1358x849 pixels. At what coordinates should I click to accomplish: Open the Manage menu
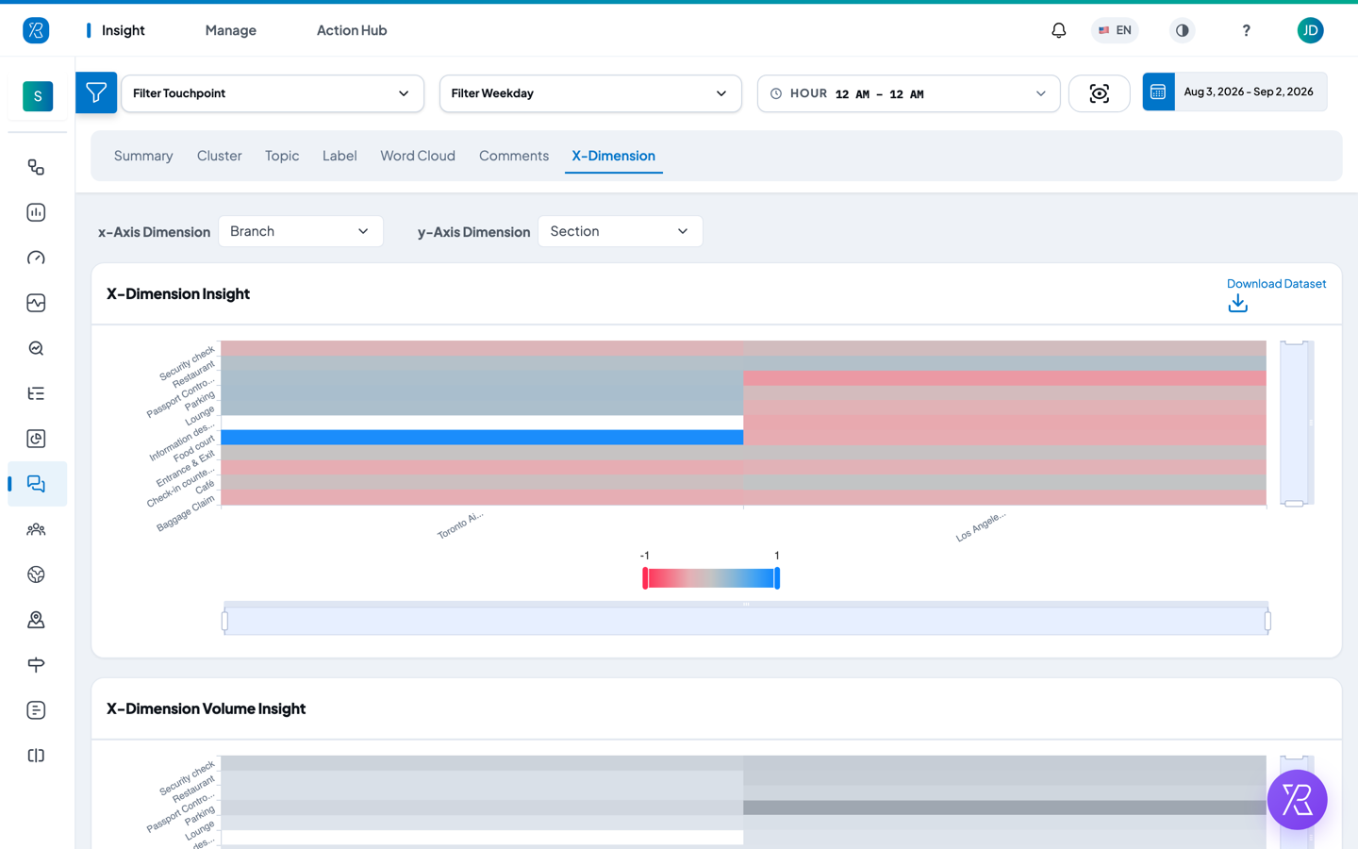coord(231,30)
